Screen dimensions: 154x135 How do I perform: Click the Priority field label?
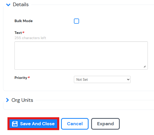coord(21,78)
